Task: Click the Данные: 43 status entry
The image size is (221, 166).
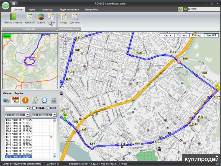Action: (x=53, y=164)
